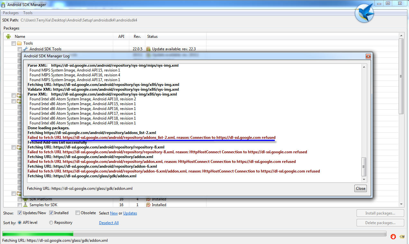
Task: Click the API column header
Action: pyautogui.click(x=121, y=37)
